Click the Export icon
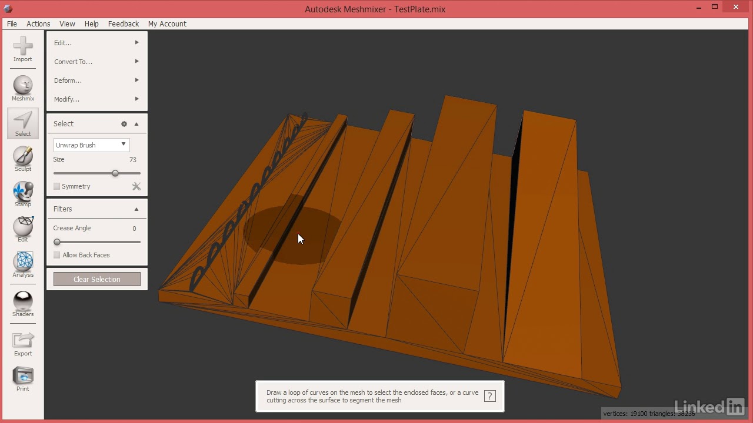 [23, 344]
